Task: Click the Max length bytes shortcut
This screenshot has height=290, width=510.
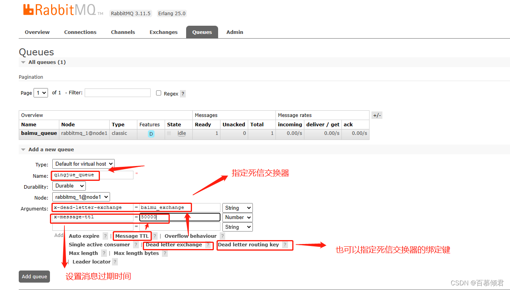Action: 136,253
